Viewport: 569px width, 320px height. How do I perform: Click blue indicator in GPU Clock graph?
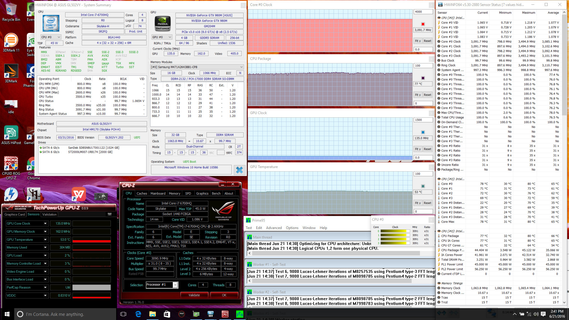423,132
